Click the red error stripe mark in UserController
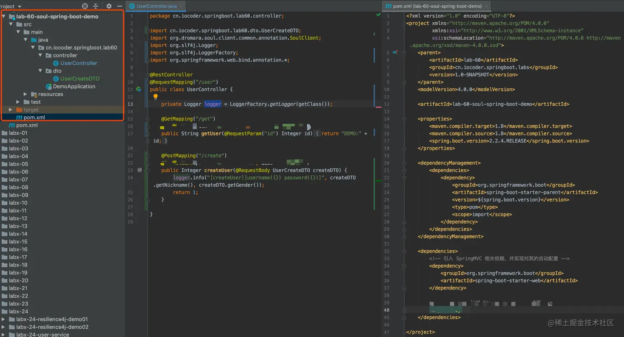Screen dimensions: 624x337 [378, 107]
